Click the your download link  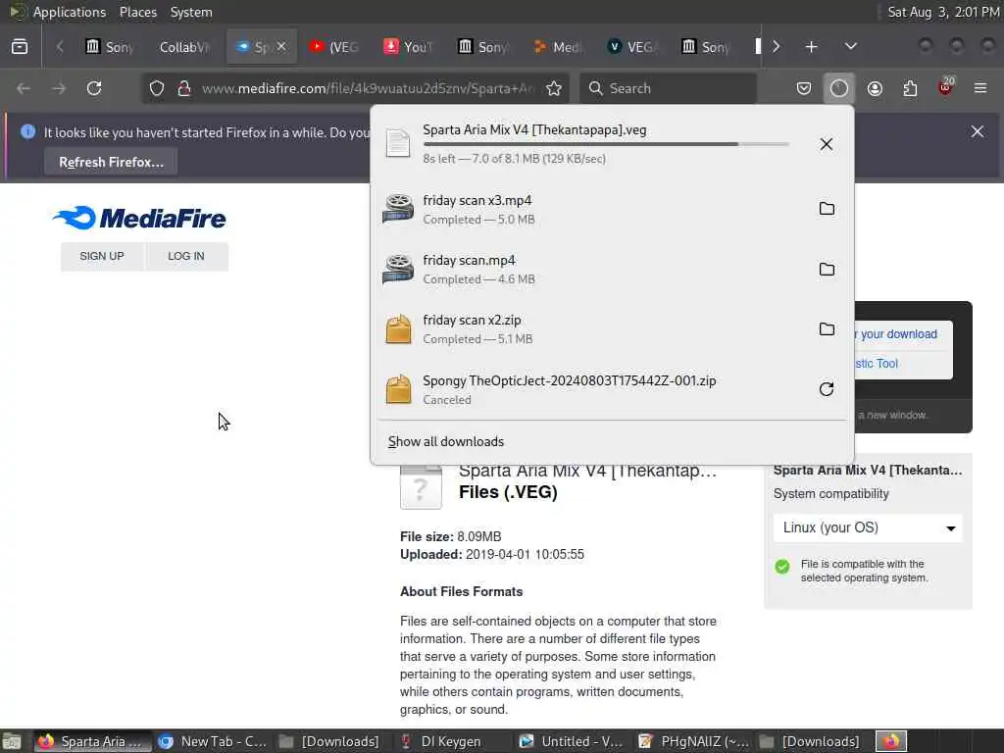point(898,334)
